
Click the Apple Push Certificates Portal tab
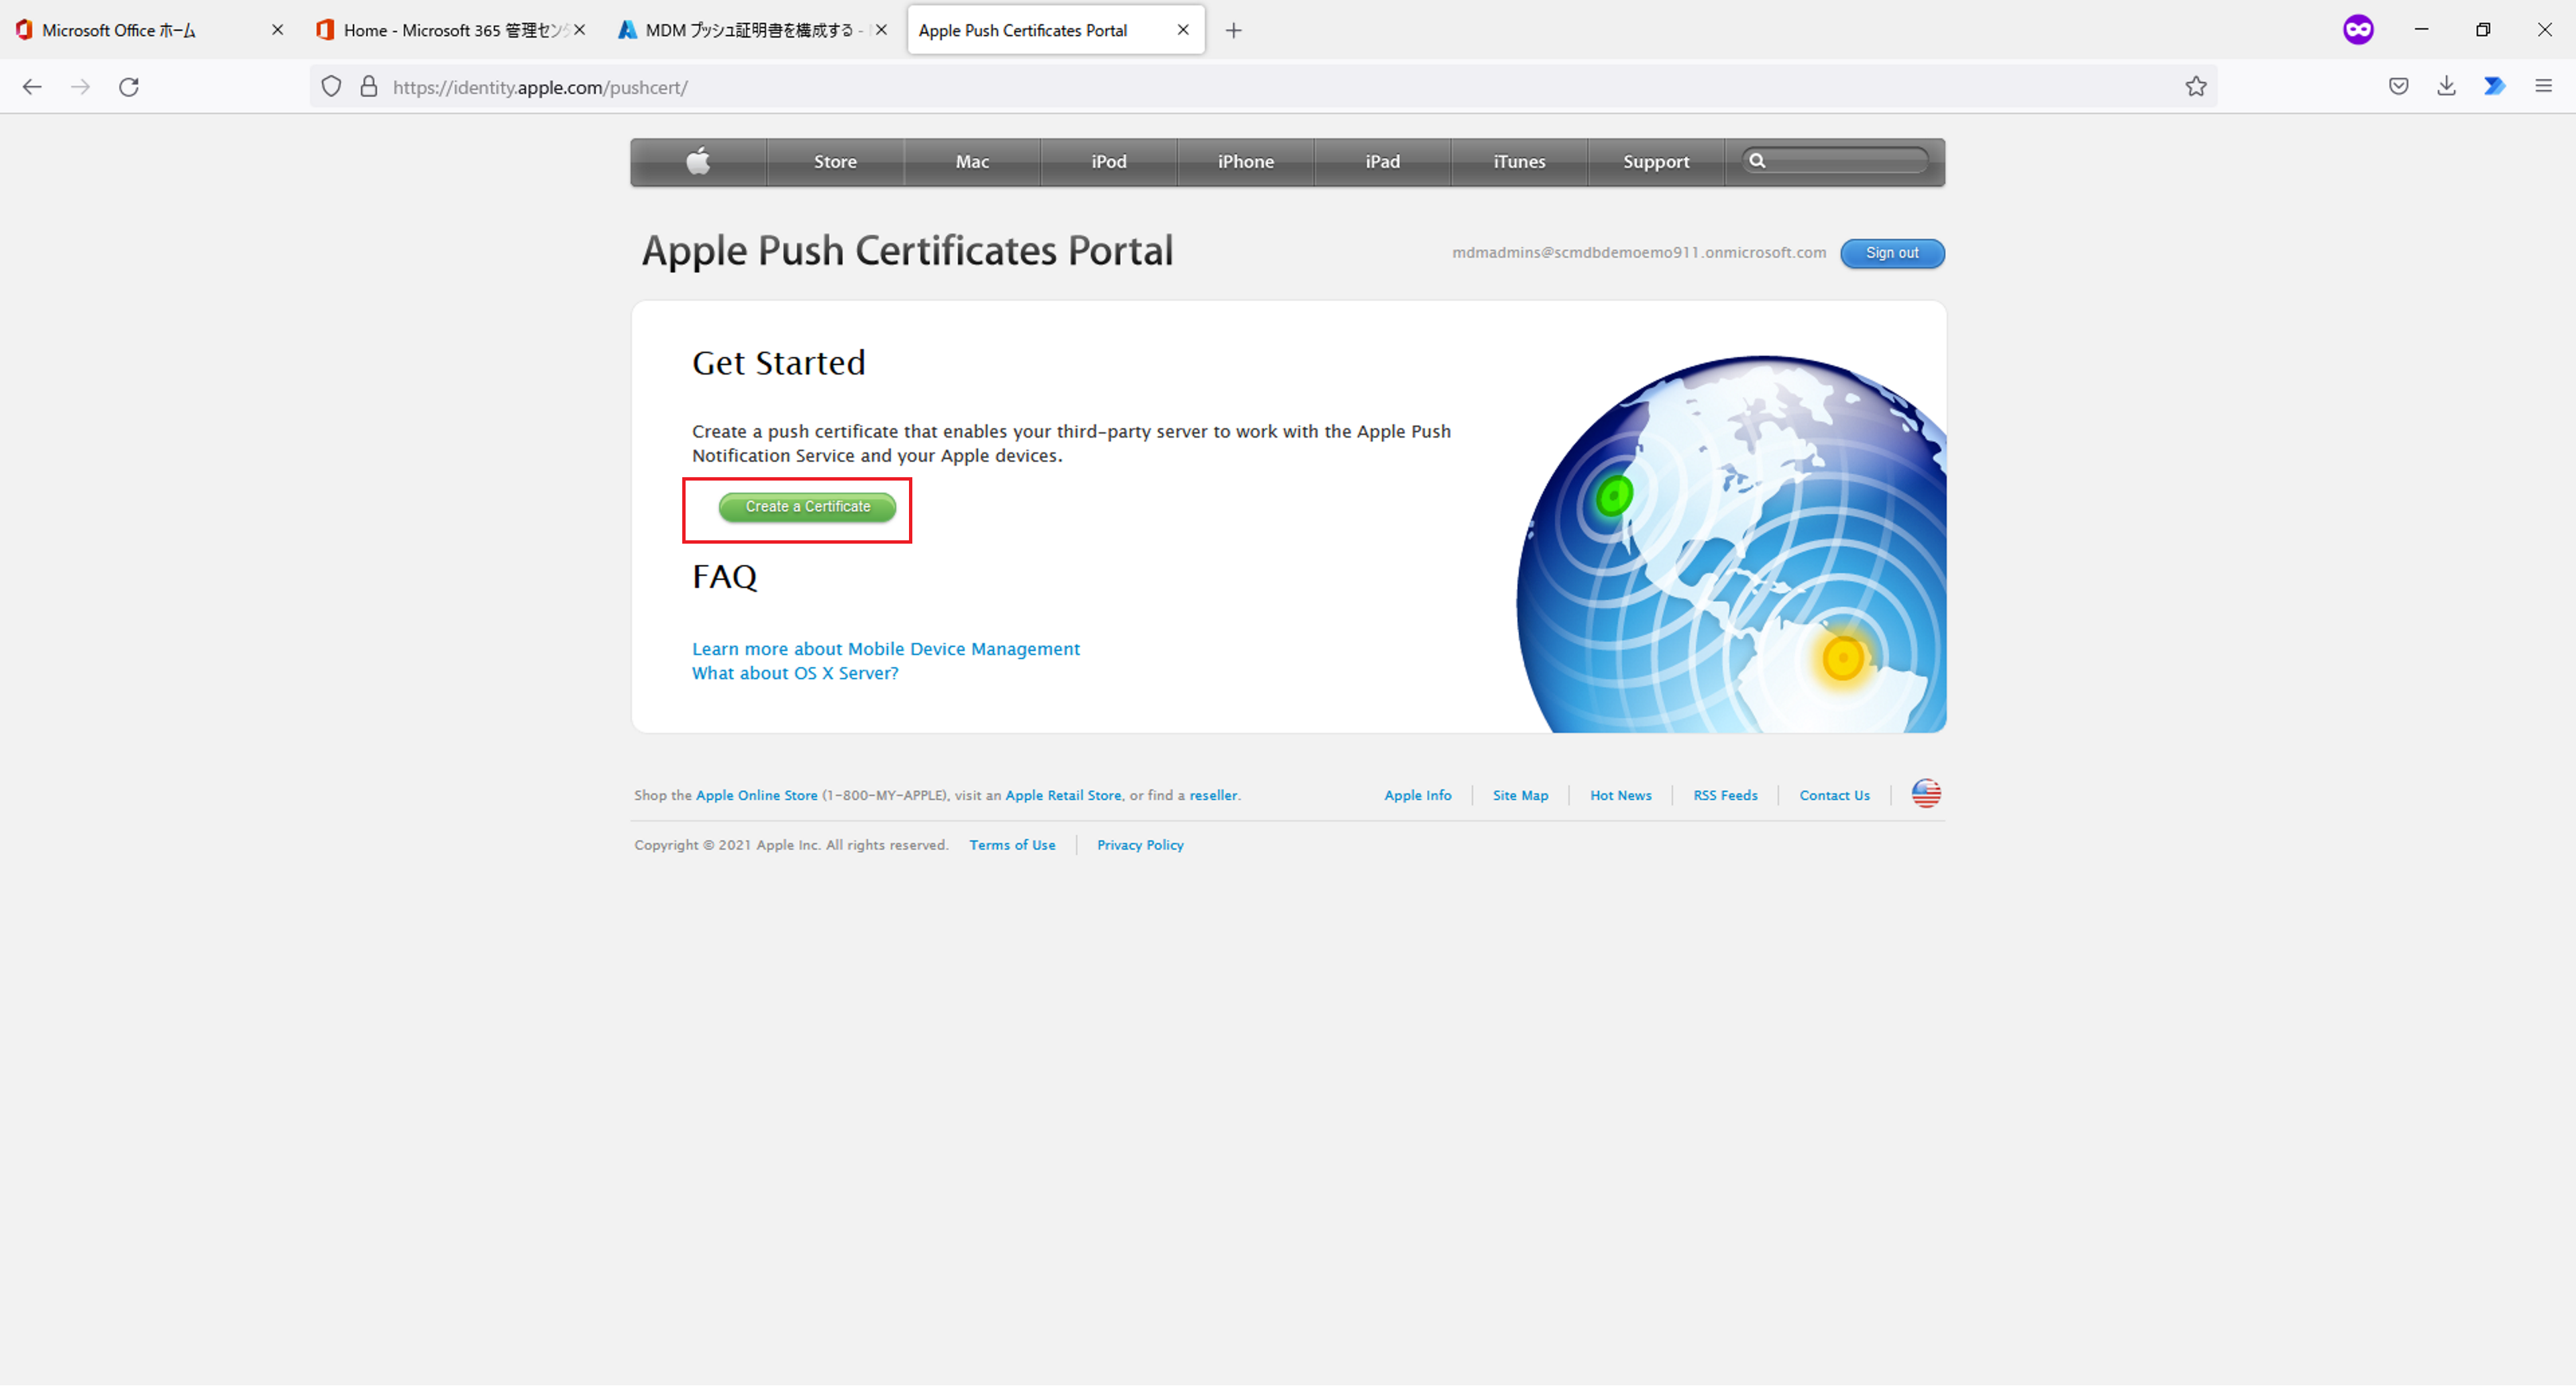pyautogui.click(x=1051, y=29)
